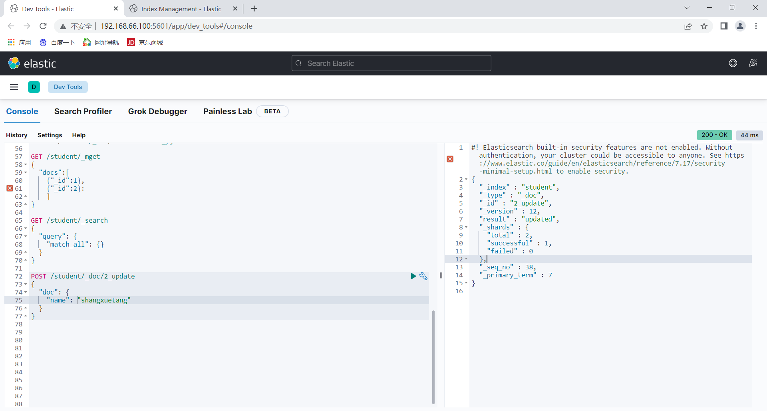This screenshot has height=411, width=767.
Task: Click the Dev Tools breadcrumb
Action: [68, 87]
